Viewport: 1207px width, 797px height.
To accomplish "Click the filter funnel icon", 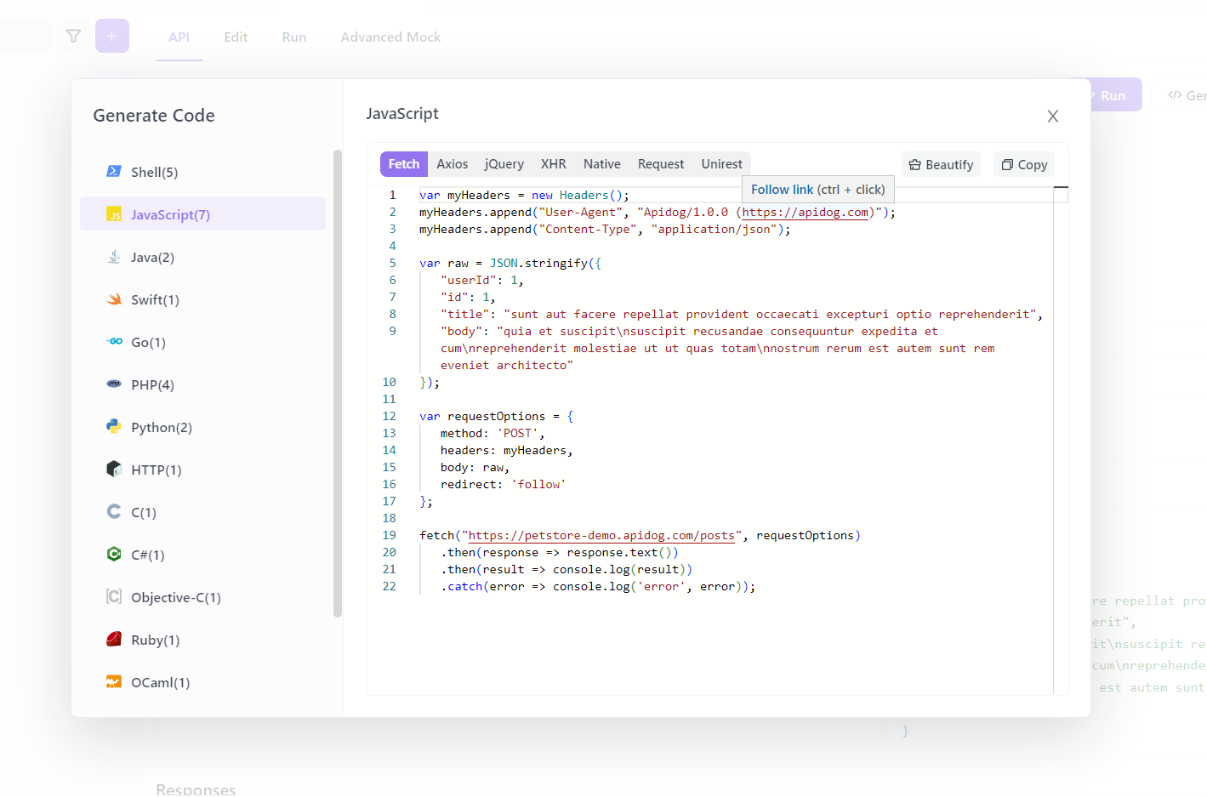I will (73, 36).
